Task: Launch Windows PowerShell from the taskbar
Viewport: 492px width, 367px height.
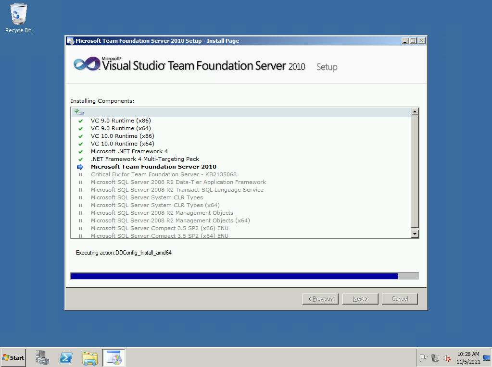Action: (66, 358)
